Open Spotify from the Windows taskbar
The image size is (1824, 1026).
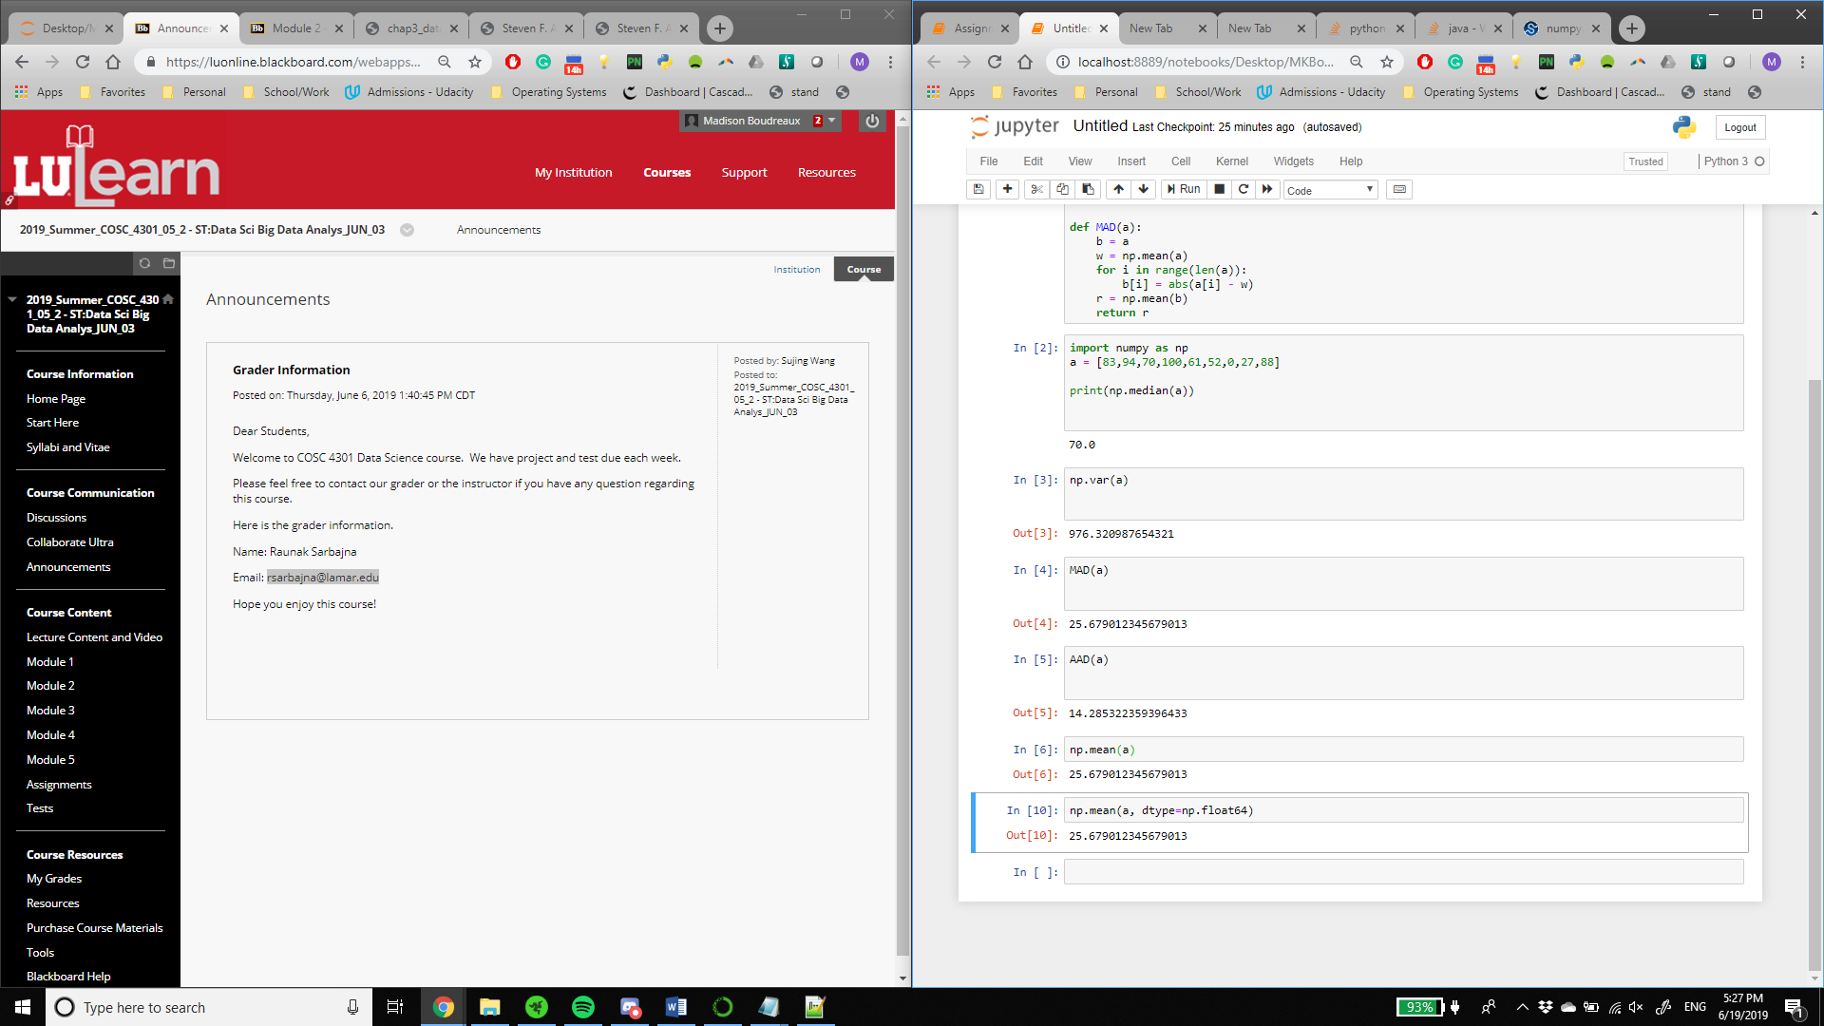pos(583,1007)
